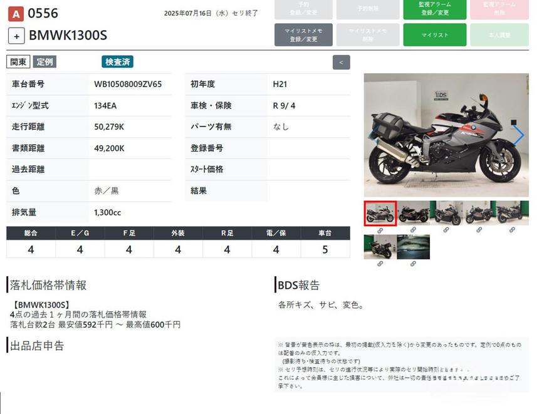Click the link icon under the second thumbnail

pos(413,230)
